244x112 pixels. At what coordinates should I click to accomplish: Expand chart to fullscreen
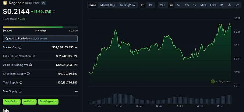237,5
